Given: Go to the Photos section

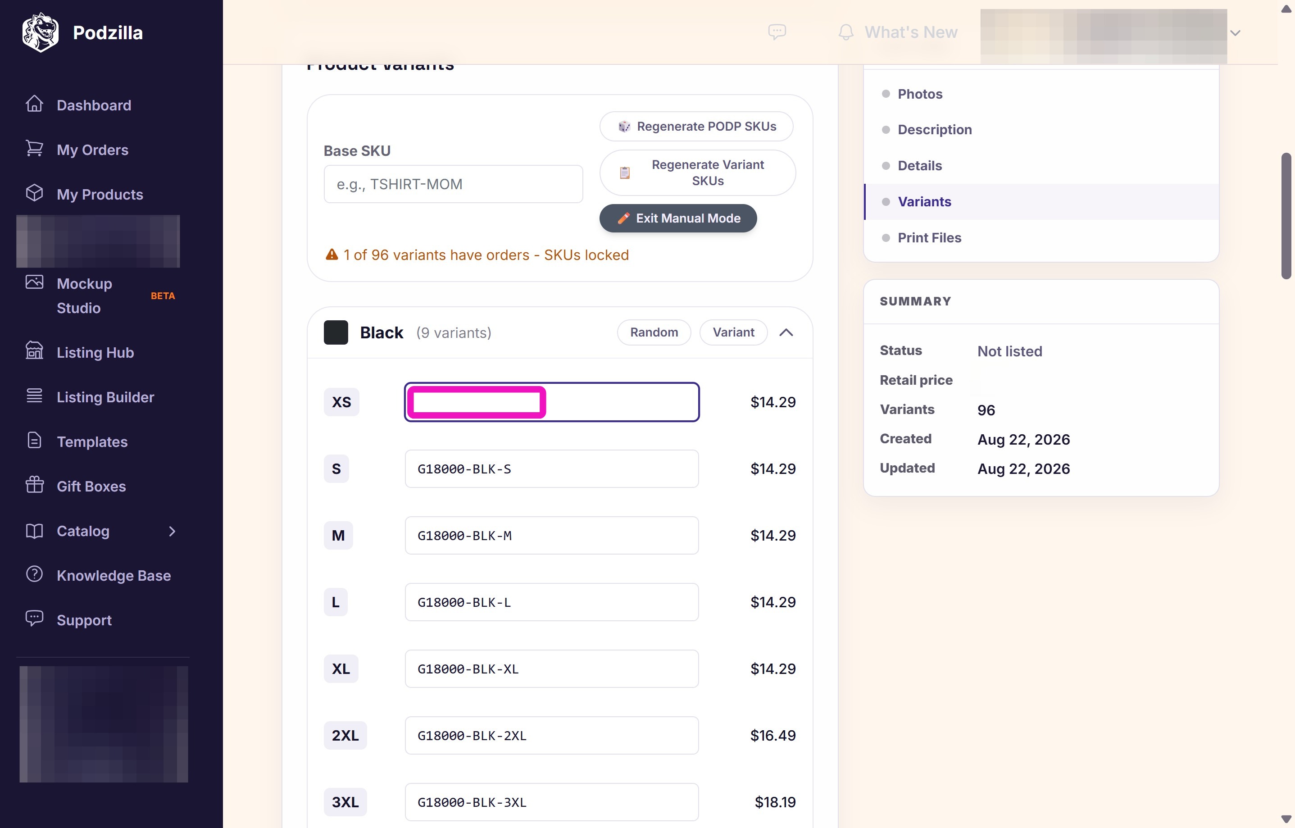Looking at the screenshot, I should (920, 94).
